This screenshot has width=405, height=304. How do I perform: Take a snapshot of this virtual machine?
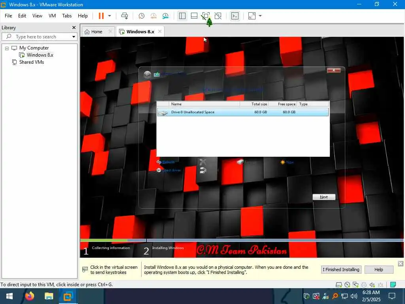pos(141,16)
